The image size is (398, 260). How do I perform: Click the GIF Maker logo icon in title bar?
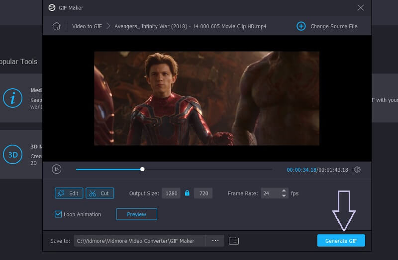(x=52, y=8)
